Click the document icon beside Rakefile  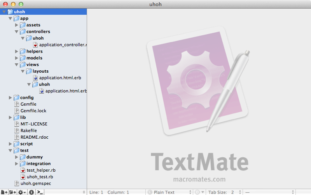(17, 131)
